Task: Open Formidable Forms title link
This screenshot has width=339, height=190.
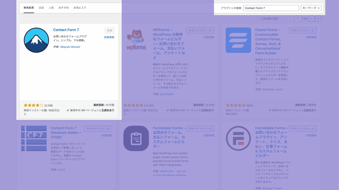Action: 272,142
